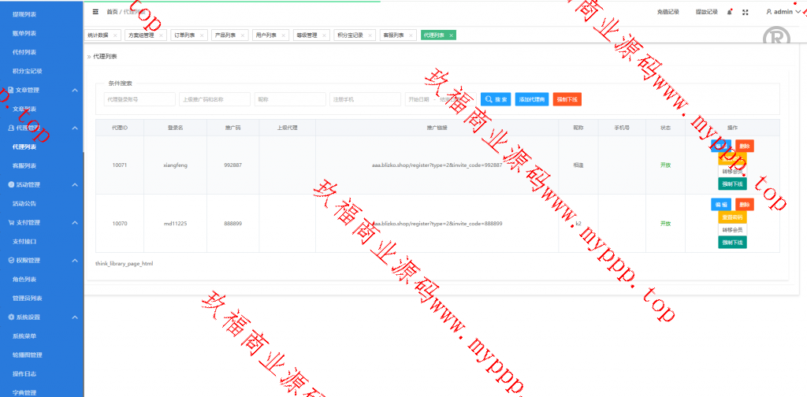Click 重置密码 for agent md11225
Screen dimensions: 807x397
732,217
